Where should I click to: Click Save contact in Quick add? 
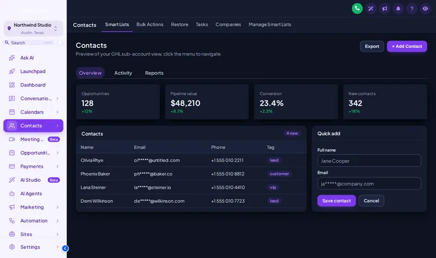(x=336, y=200)
